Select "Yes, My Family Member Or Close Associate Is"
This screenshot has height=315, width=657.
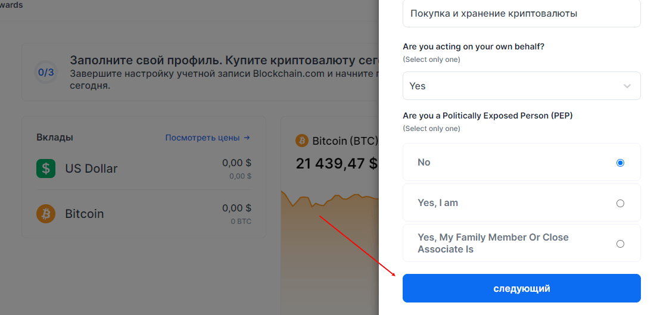tap(620, 244)
